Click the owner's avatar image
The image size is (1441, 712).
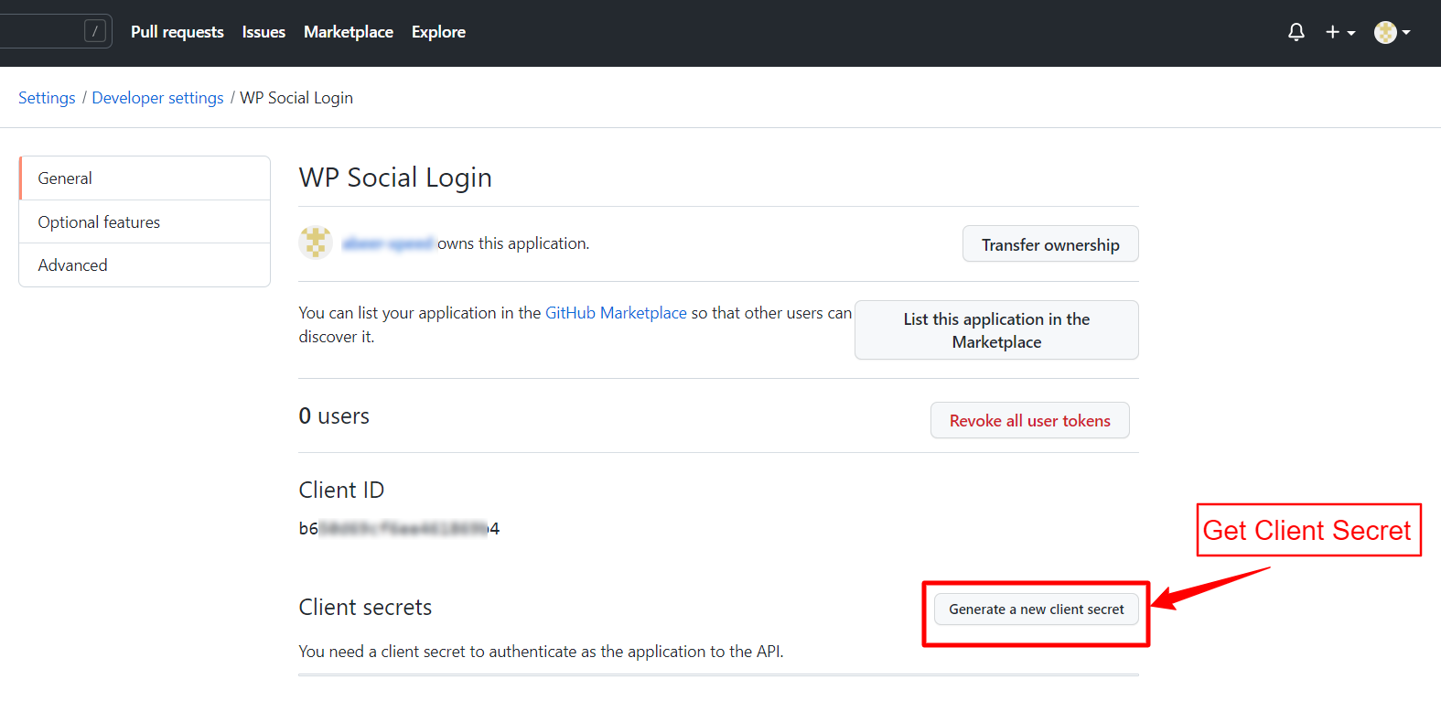(316, 243)
